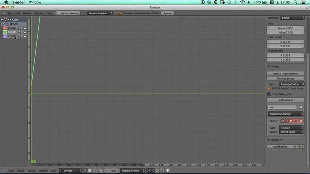Open the Add menu

pyautogui.click(x=17, y=14)
